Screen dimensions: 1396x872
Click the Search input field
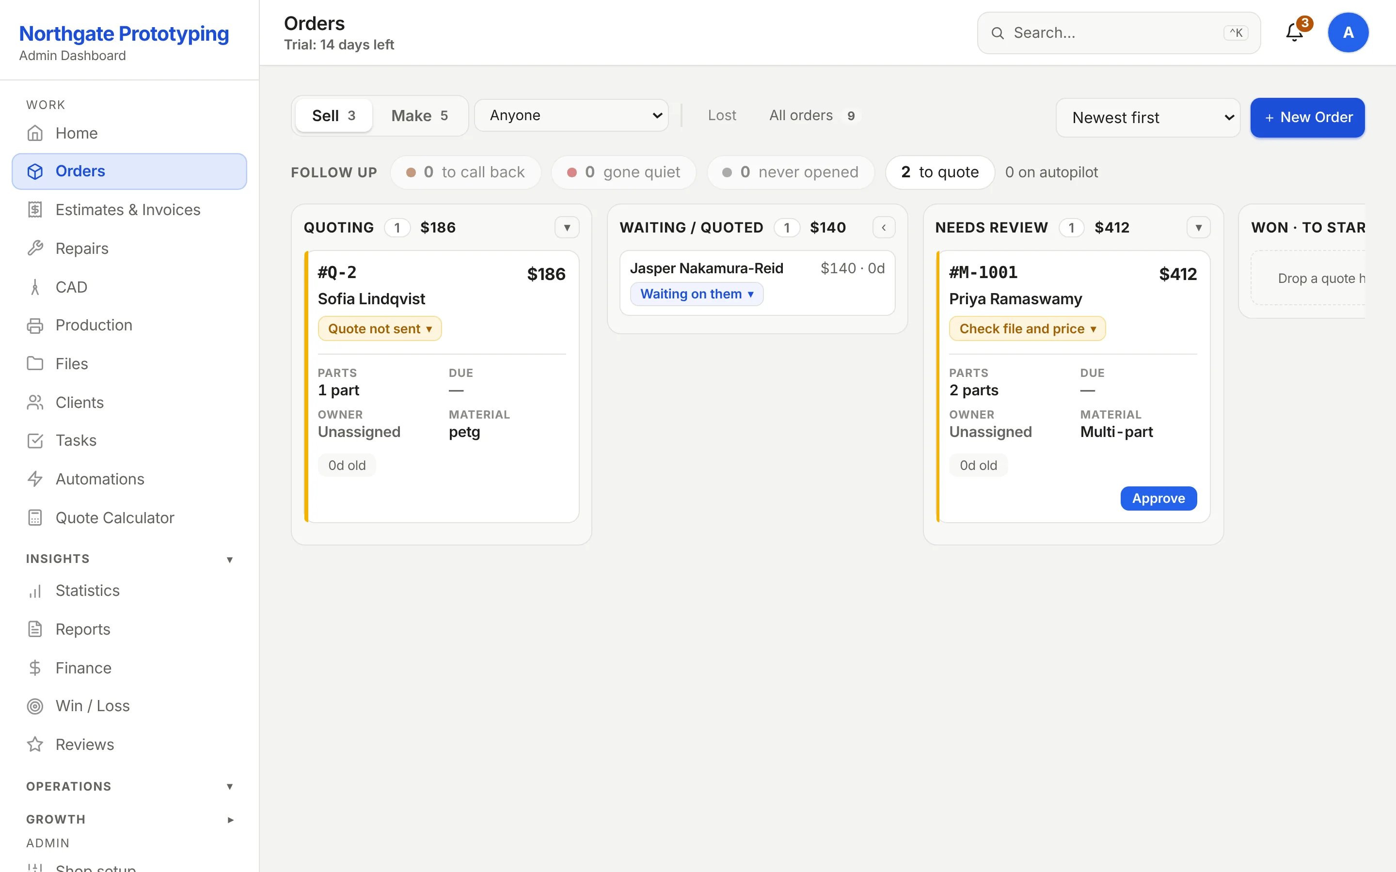tap(1119, 33)
